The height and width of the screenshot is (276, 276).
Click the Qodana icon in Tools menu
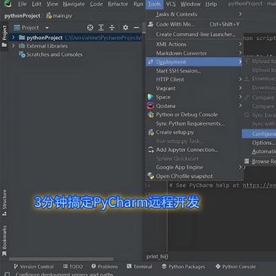point(150,106)
